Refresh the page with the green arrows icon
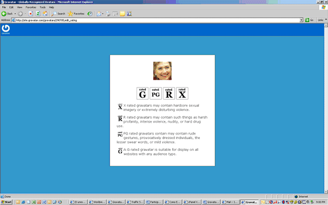The width and height of the screenshot is (328, 205). (38, 14)
